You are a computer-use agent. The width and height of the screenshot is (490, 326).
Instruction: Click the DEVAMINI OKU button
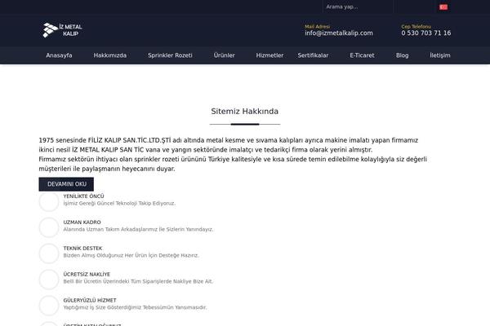pos(66,184)
